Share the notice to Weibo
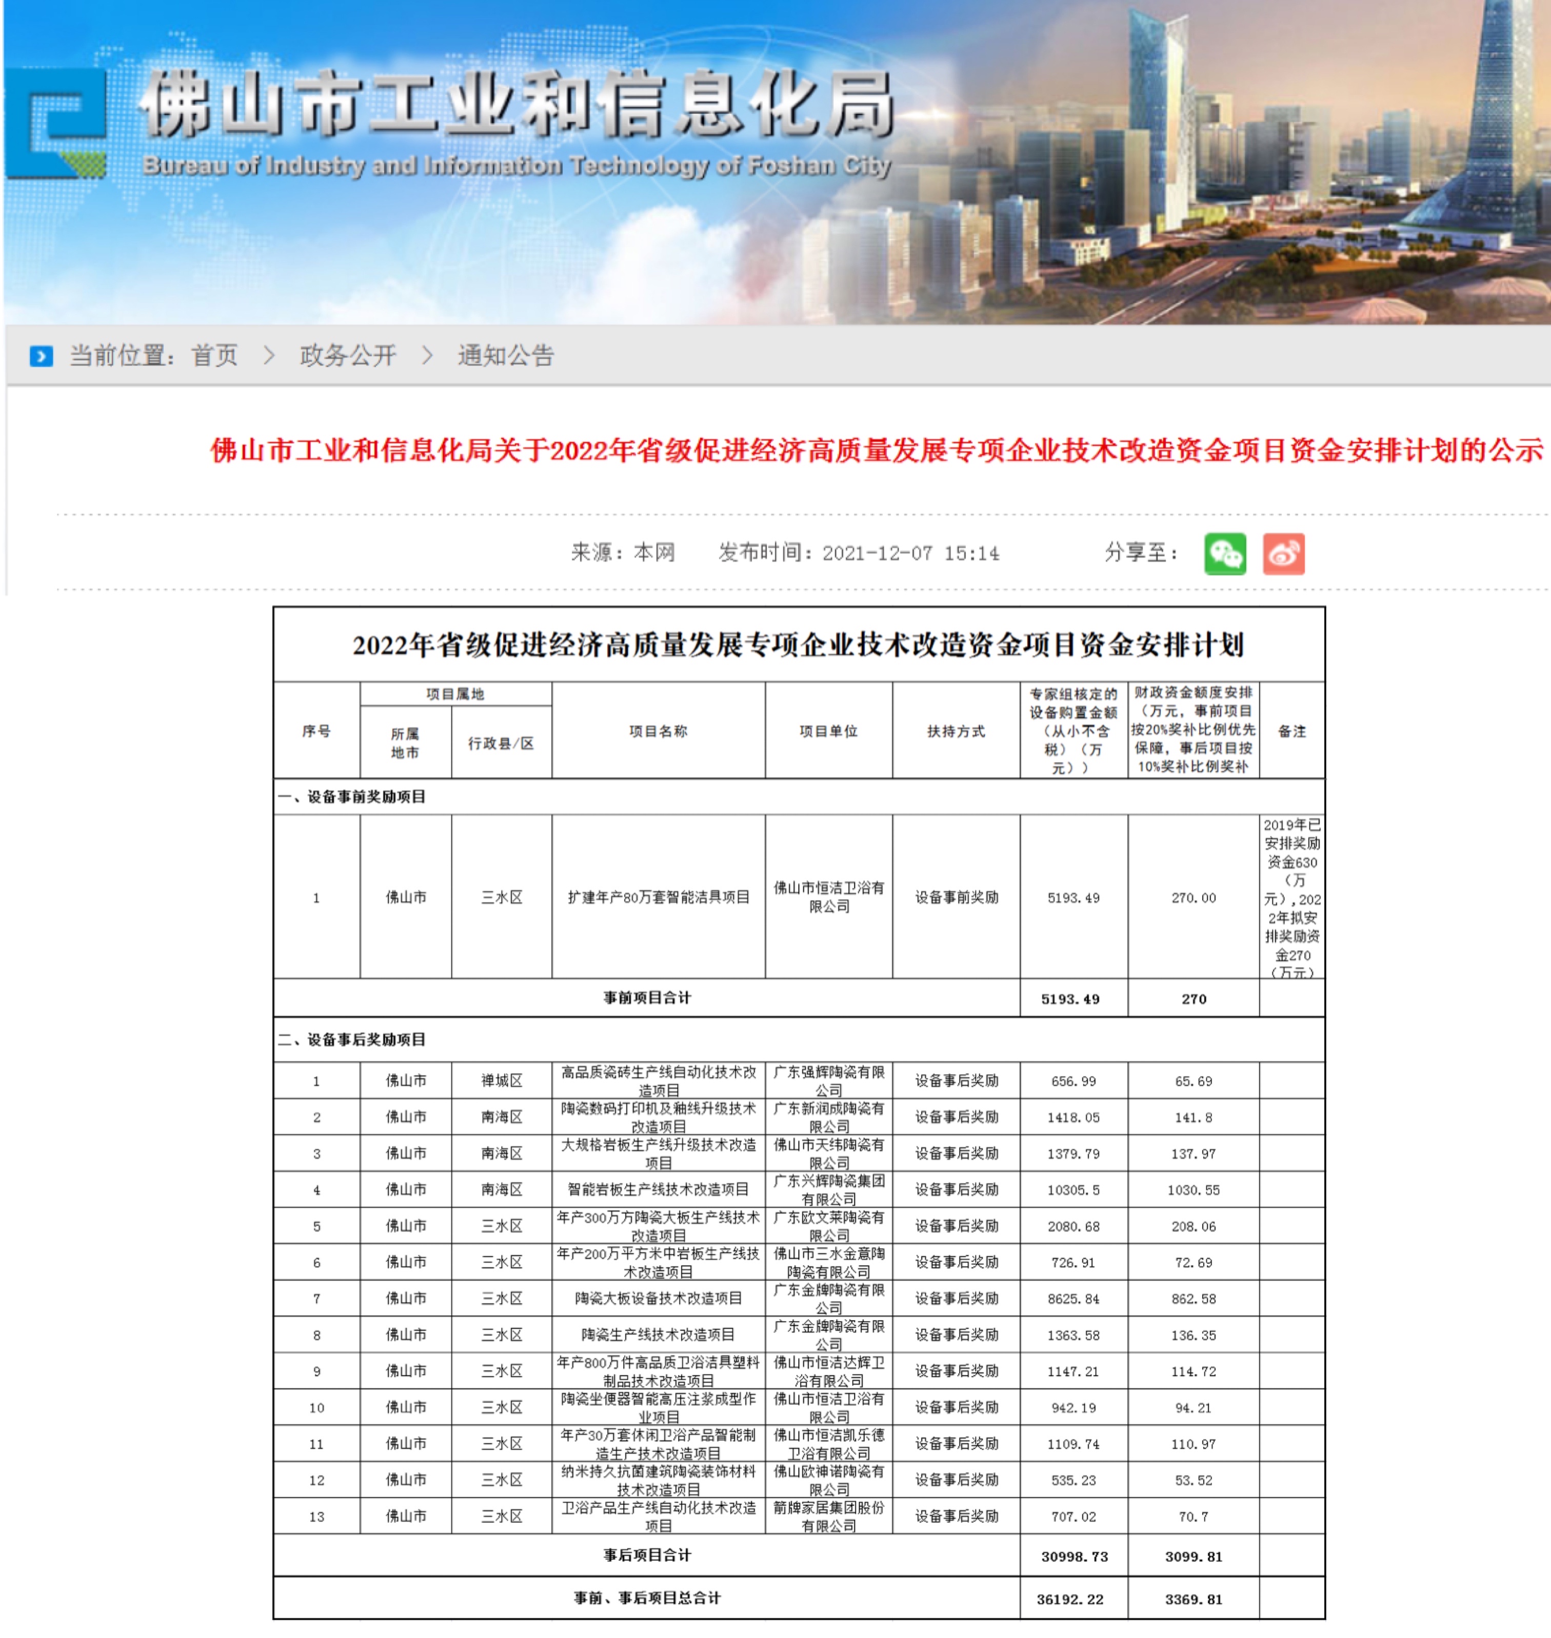1551x1638 pixels. click(x=1283, y=553)
